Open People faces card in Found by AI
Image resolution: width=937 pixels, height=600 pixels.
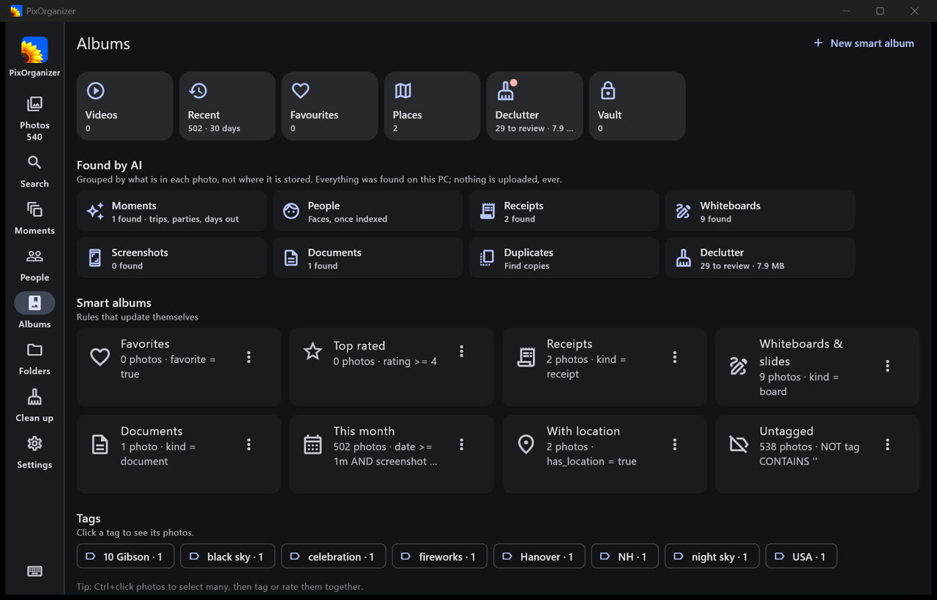367,211
